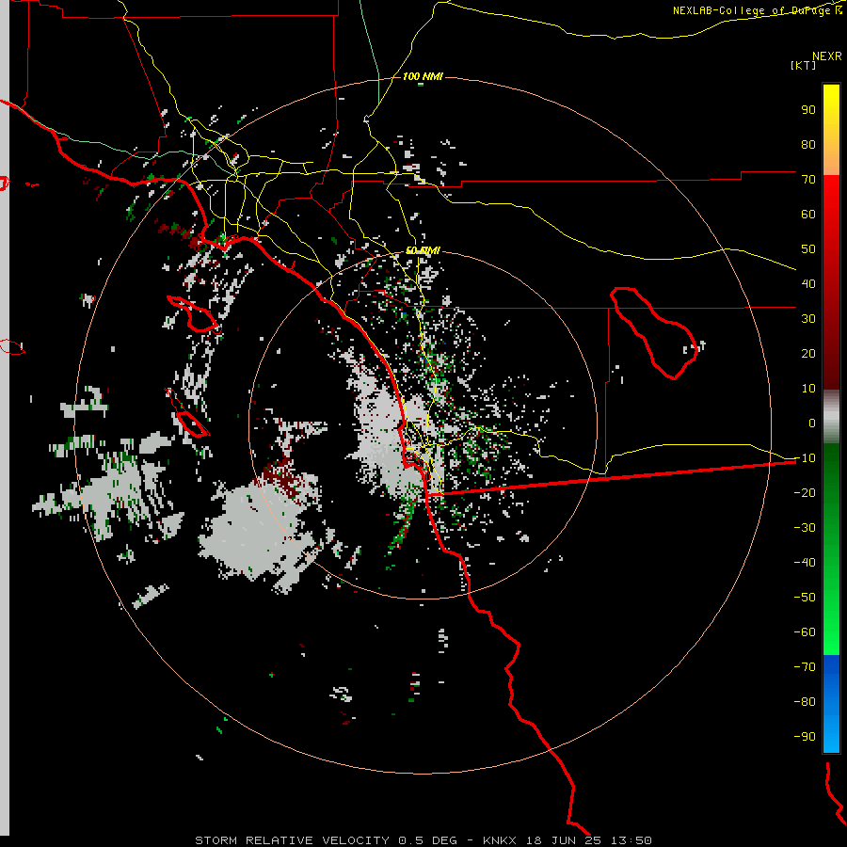This screenshot has height=847, width=847.
Task: Click the 60 value on the velocity scale
Action: tap(808, 215)
